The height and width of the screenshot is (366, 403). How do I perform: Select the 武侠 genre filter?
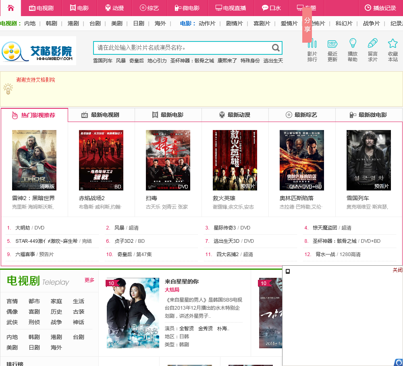(x=12, y=322)
